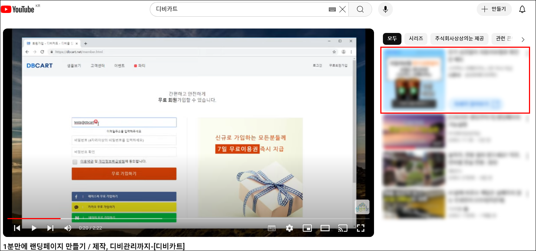
Task: Open the 만들기 create menu
Action: 494,9
